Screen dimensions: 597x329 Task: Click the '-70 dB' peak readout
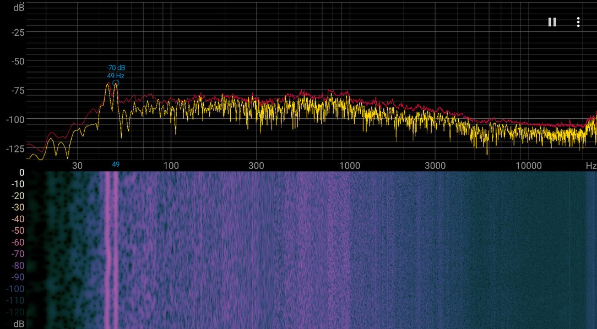(x=116, y=68)
